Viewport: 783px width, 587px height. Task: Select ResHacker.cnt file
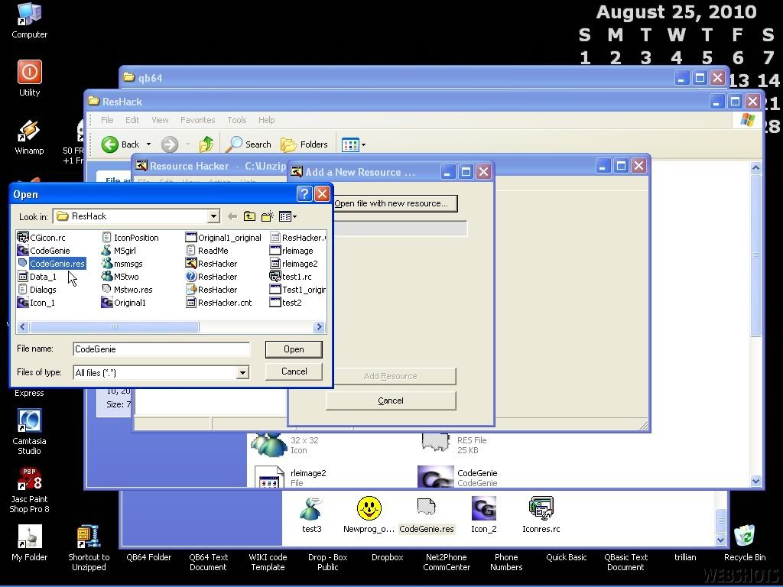[x=219, y=303]
